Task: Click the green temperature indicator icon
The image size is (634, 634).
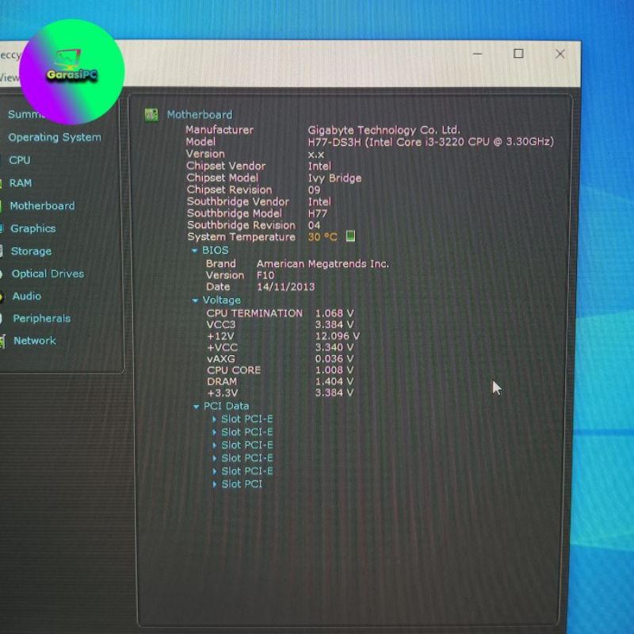Action: [x=350, y=236]
